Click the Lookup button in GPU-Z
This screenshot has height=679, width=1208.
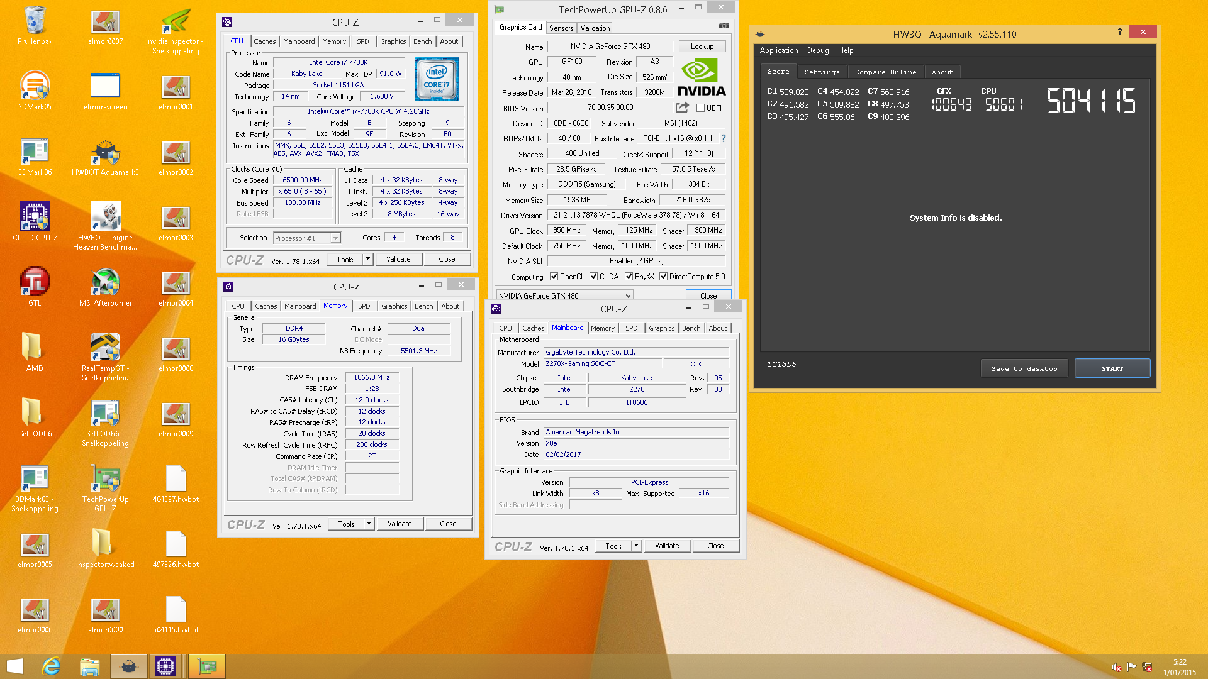(x=702, y=47)
